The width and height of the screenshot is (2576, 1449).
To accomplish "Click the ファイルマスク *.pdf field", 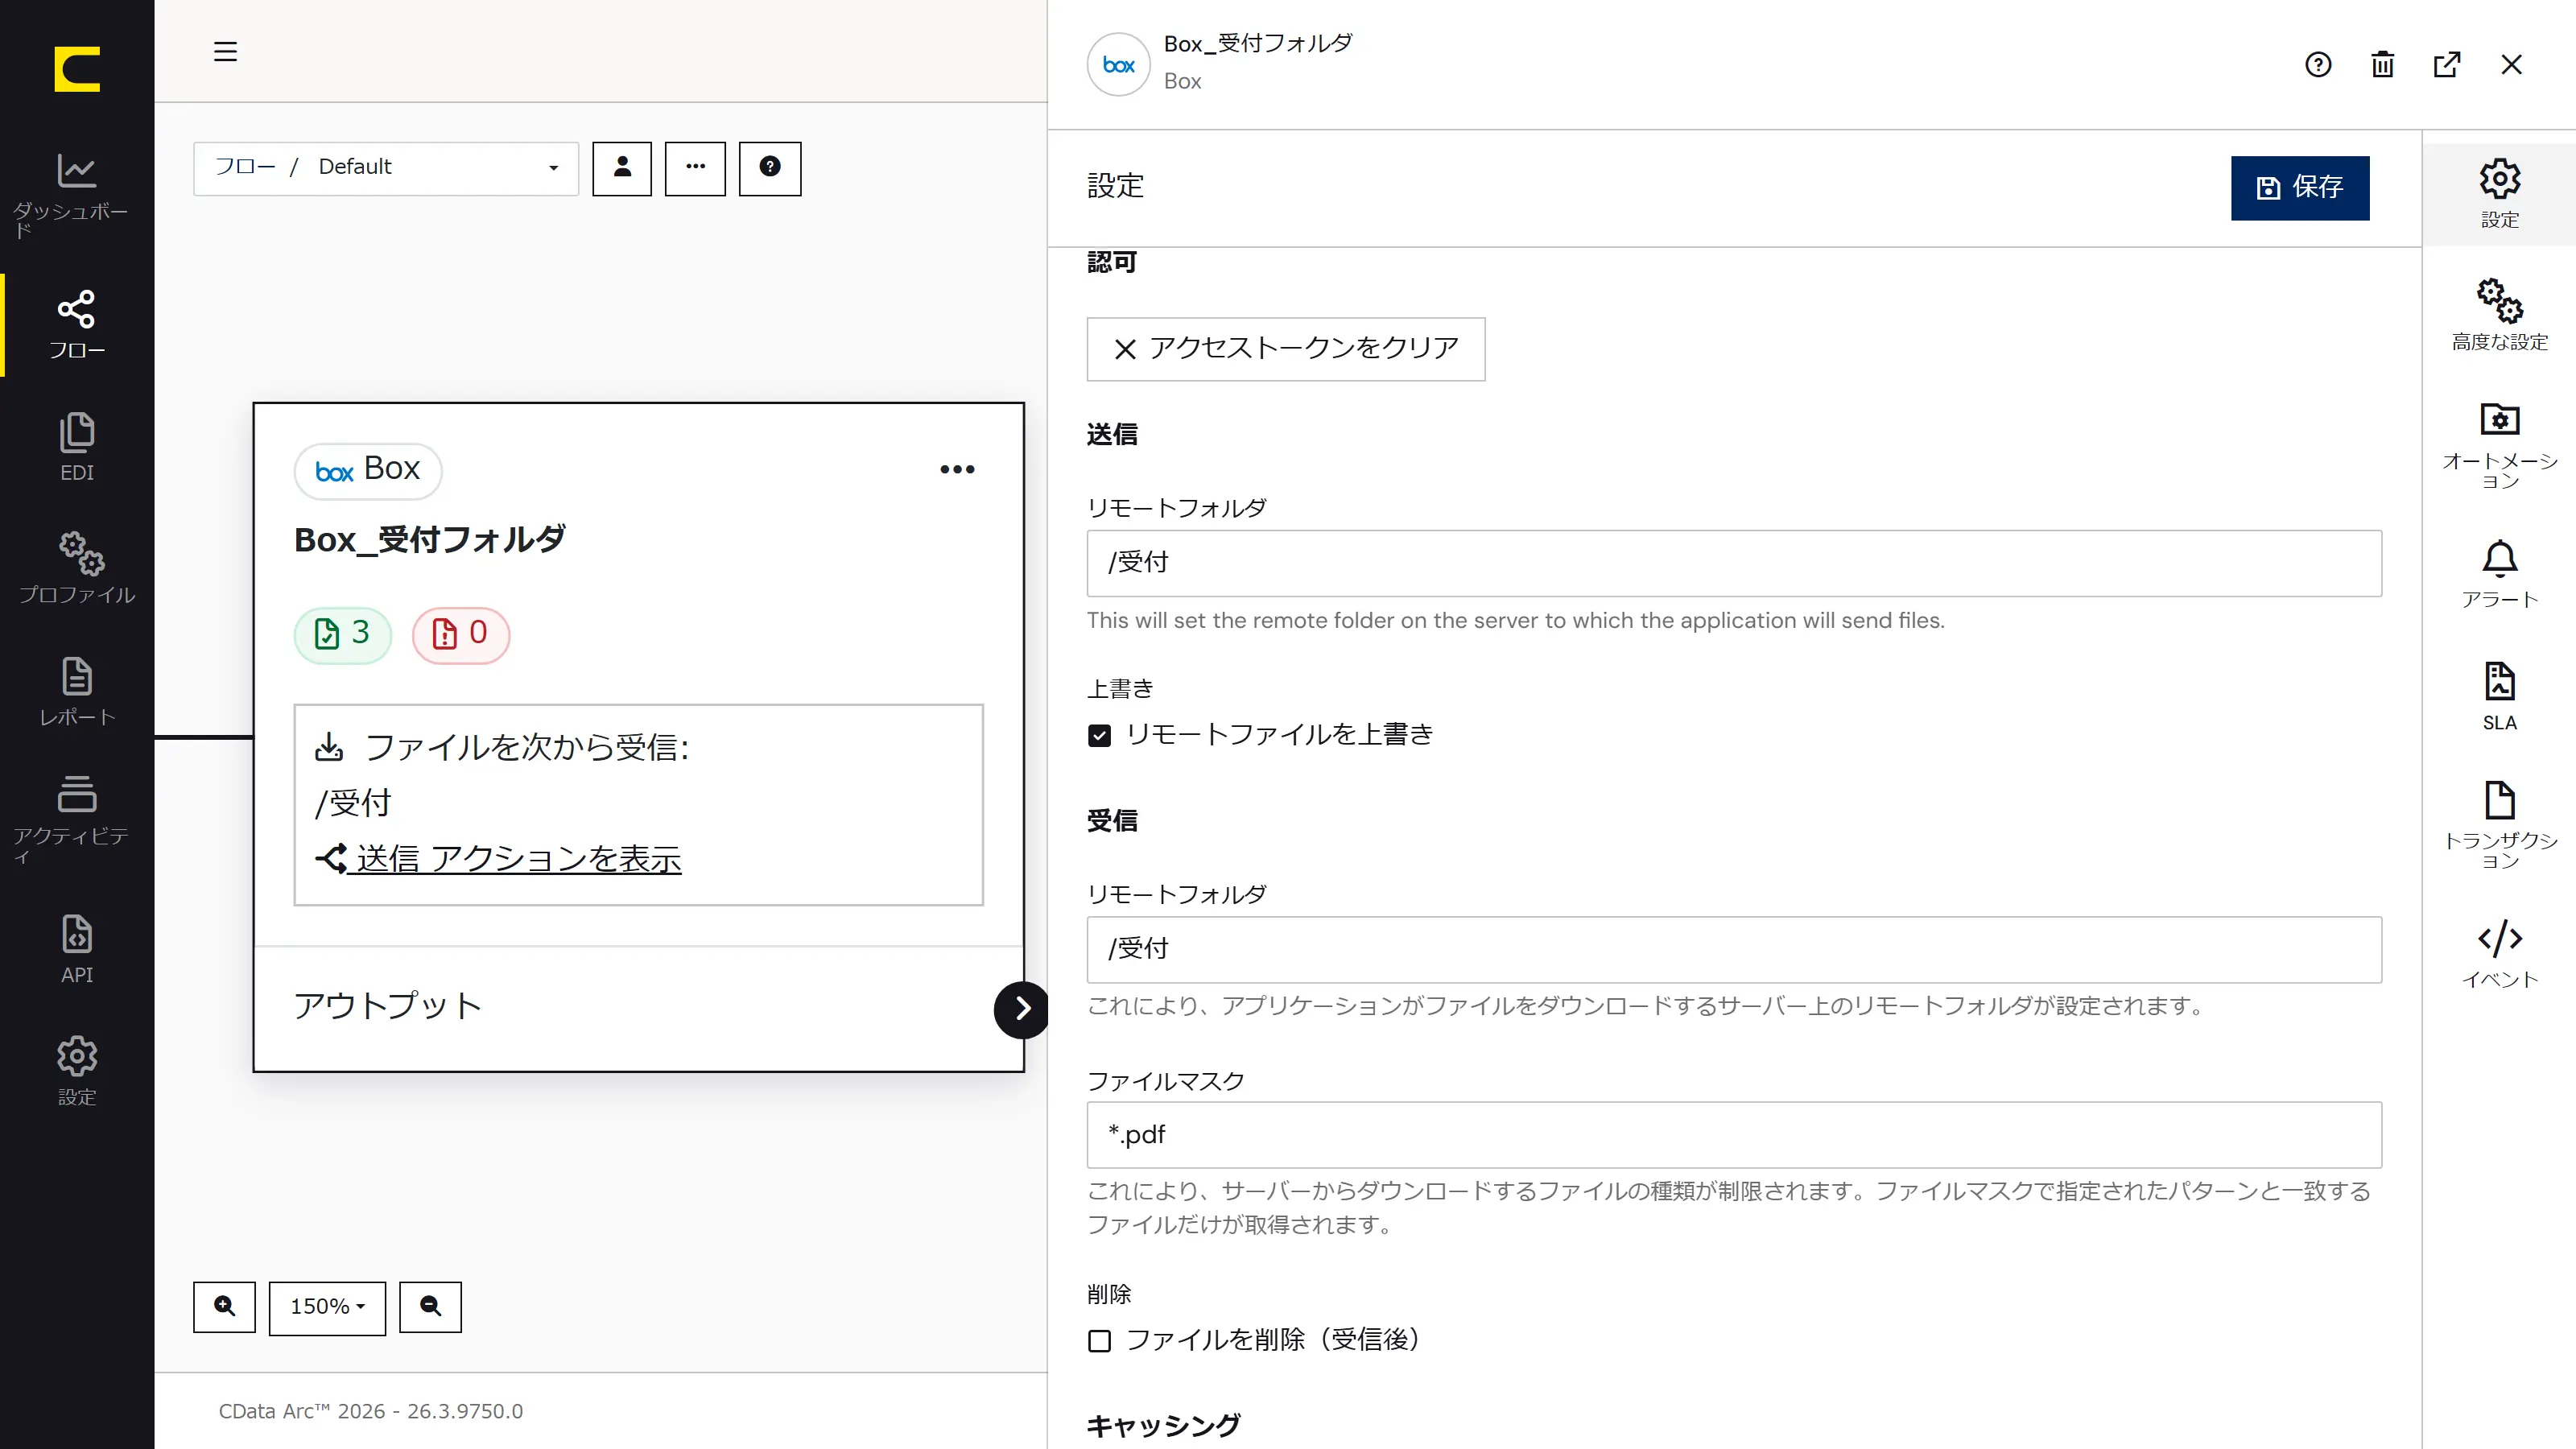I will point(1734,1135).
